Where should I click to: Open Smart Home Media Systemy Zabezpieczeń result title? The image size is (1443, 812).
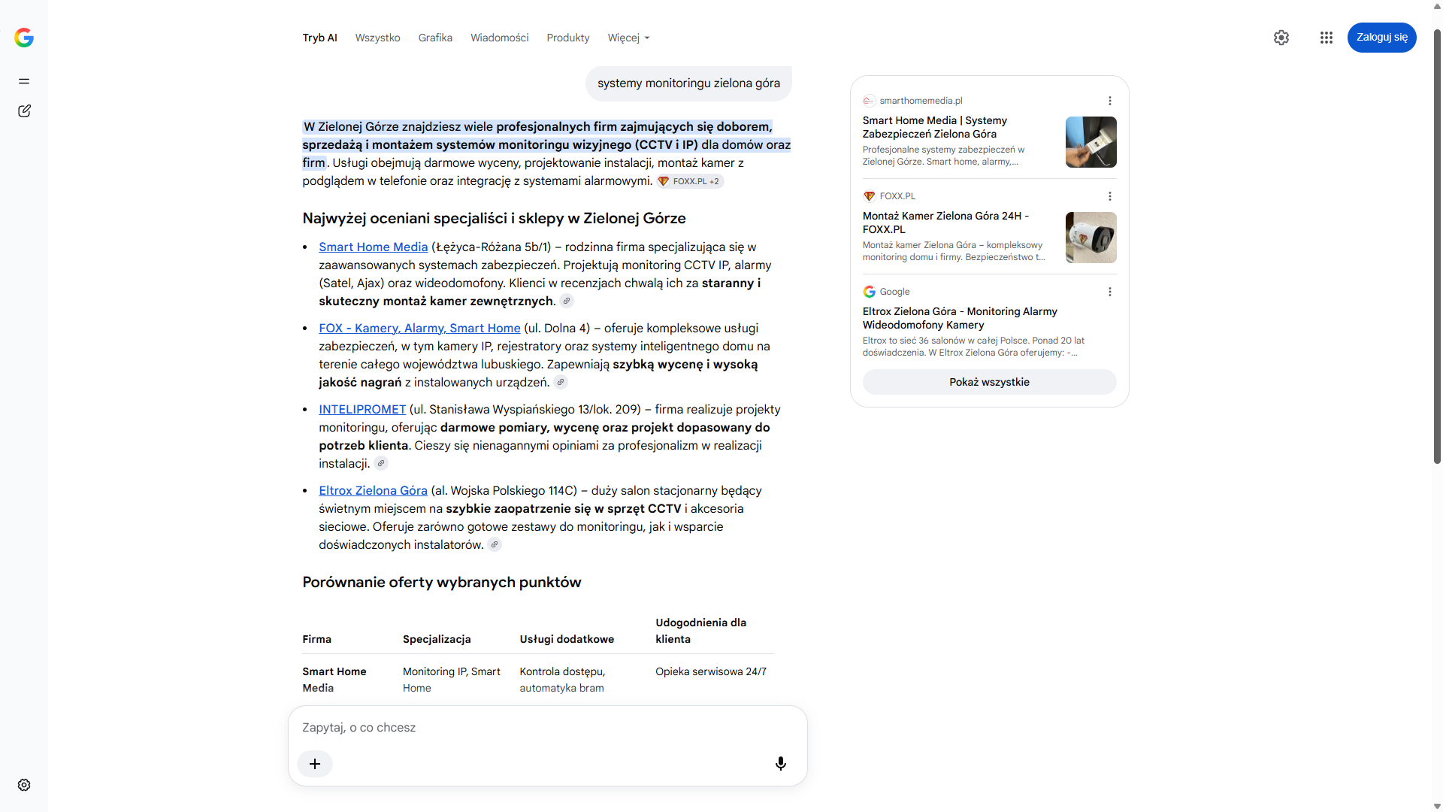point(934,127)
